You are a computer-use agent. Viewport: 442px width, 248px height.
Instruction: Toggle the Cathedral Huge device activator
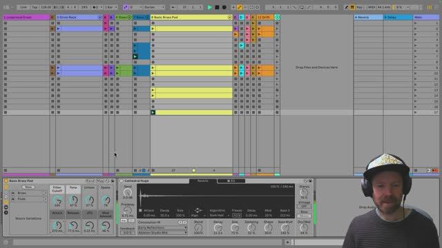tap(122, 181)
